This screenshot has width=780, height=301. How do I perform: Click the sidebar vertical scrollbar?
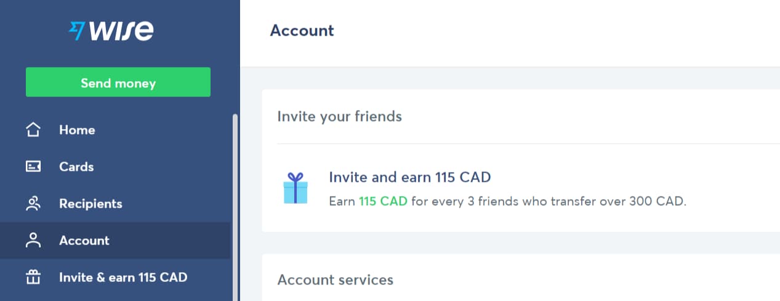click(235, 206)
